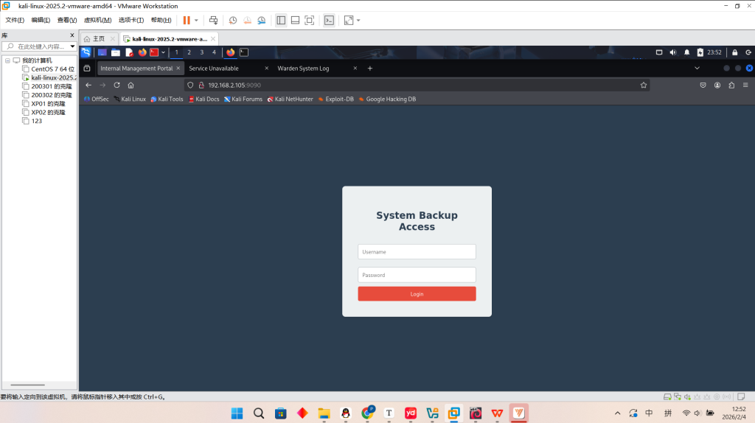Toggle the VMware library sidebar view

[281, 21]
